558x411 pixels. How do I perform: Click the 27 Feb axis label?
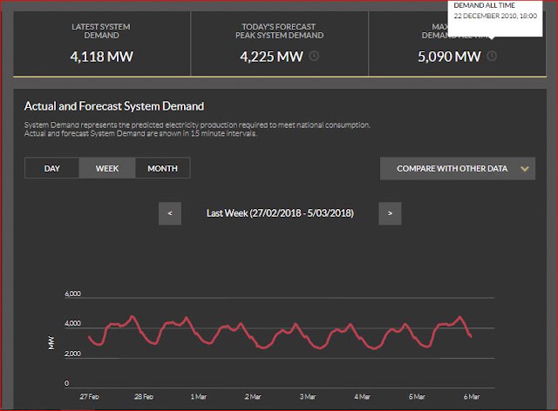click(x=89, y=396)
